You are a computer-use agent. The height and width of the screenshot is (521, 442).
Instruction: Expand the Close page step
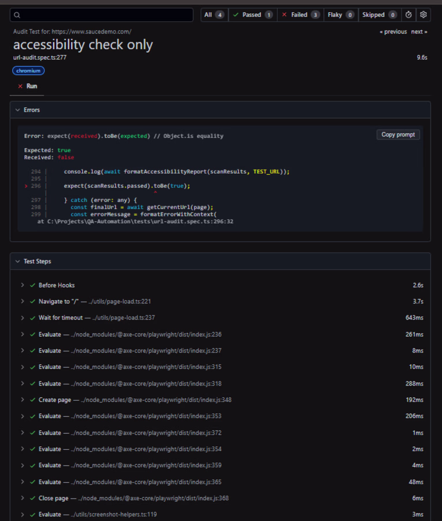(x=22, y=498)
